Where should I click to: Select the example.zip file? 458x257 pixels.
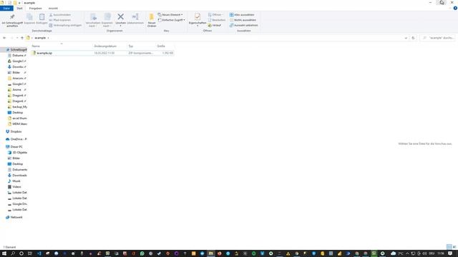[x=103, y=53]
